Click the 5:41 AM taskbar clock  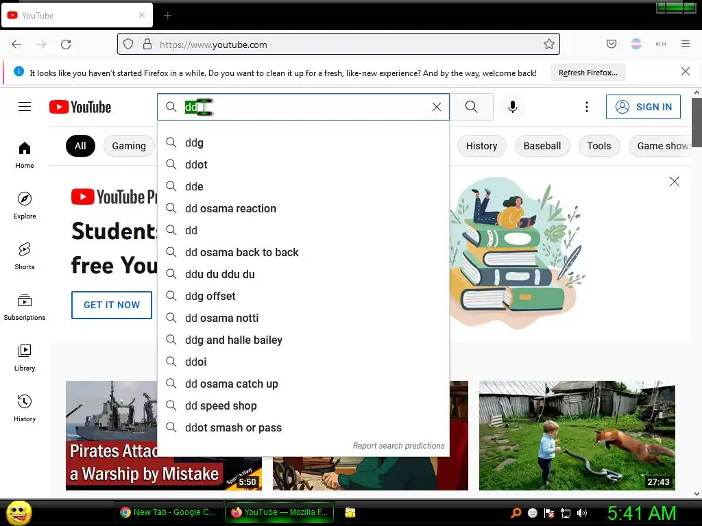point(641,512)
